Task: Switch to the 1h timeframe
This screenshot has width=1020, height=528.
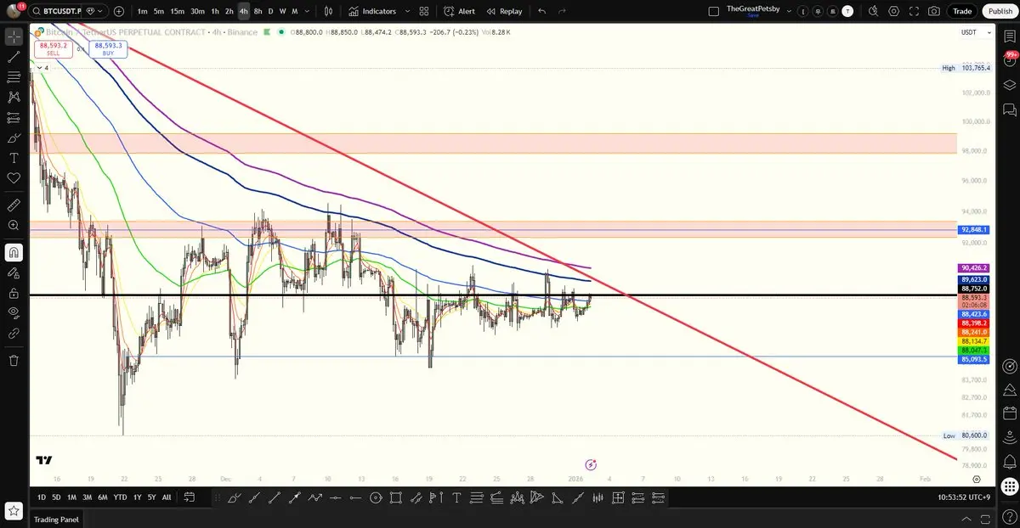Action: (215, 11)
